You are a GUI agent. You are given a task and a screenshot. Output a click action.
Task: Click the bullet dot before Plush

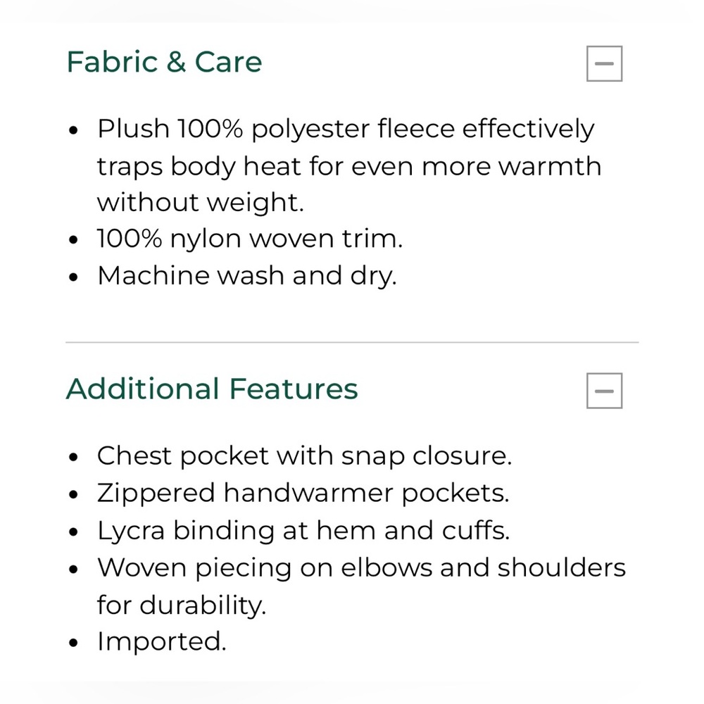coord(74,131)
